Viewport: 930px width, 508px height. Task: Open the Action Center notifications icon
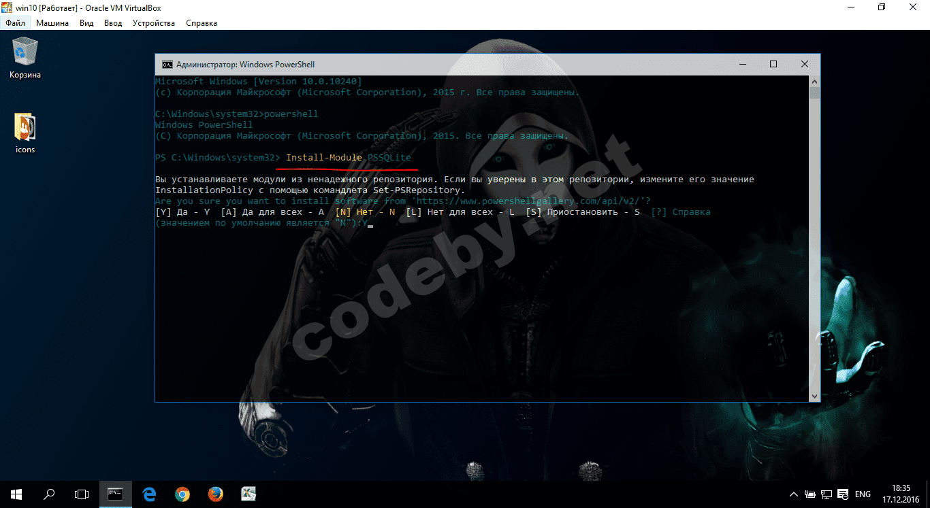tap(844, 494)
